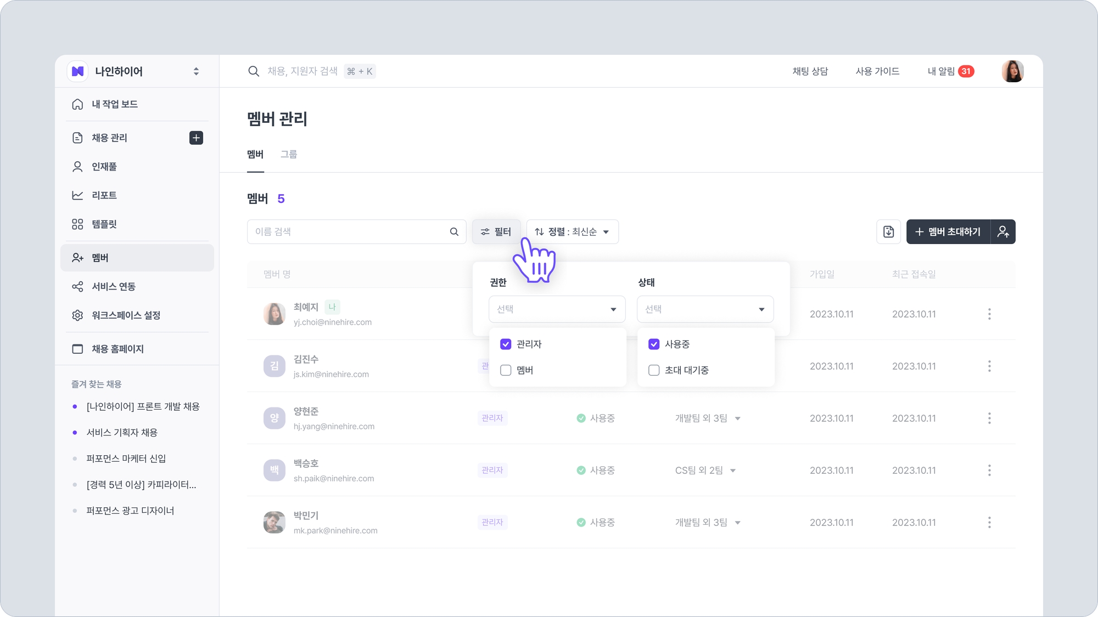The image size is (1098, 617).
Task: Check the 멤버 checkbox in 권한 list
Action: pos(506,371)
